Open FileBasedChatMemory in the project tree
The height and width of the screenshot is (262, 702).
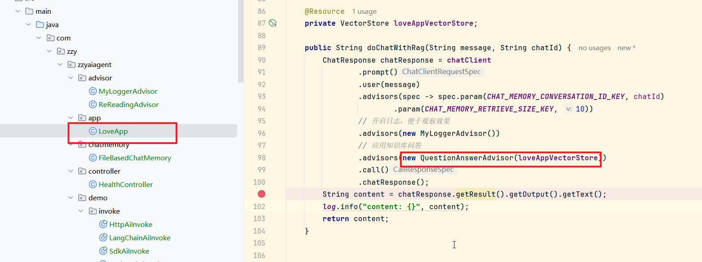click(135, 158)
